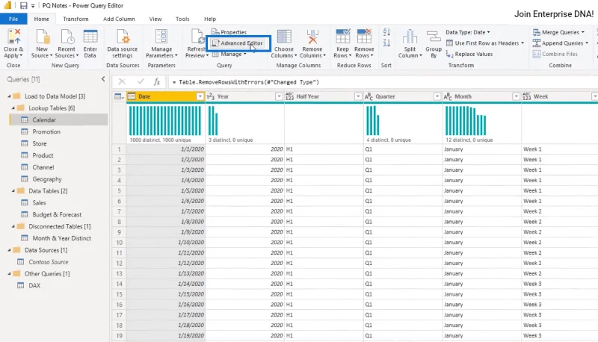Confirm formula with checkmark button

coord(141,81)
